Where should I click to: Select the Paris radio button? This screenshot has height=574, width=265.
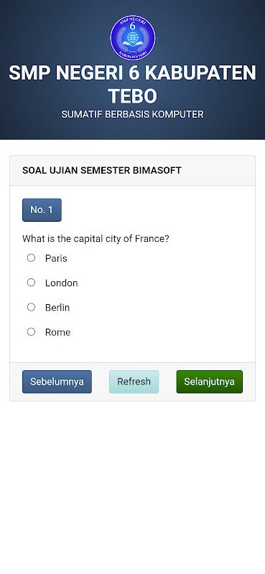[31, 258]
